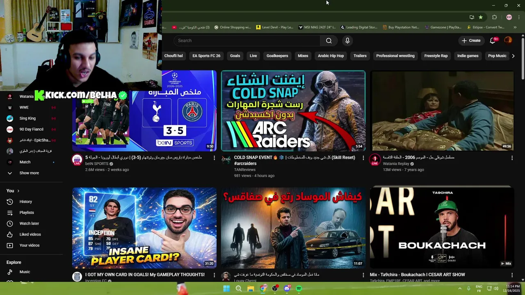Open options for the Boukachach mix
This screenshot has width=525, height=295.
512,275
